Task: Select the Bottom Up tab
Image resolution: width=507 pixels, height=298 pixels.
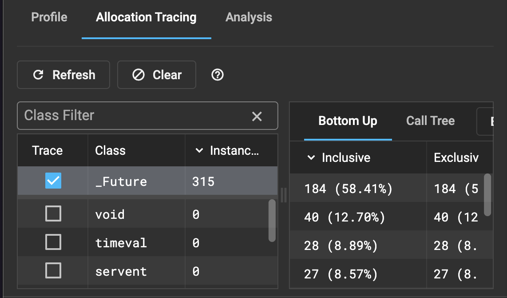Action: 347,121
